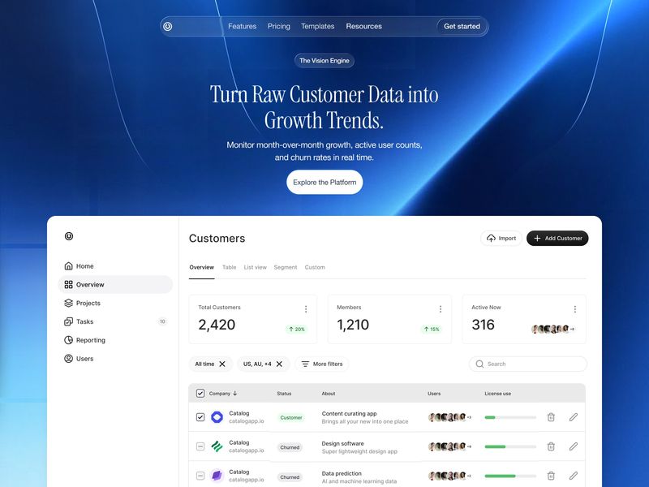649x487 pixels.
Task: Open Members card options menu
Action: (x=441, y=309)
